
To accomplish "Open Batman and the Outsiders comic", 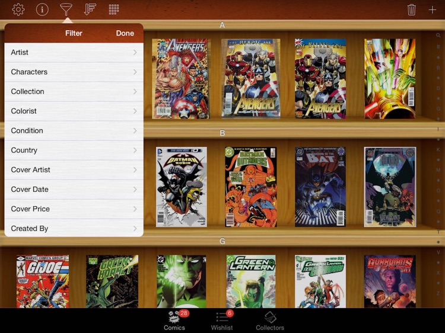I will (251, 187).
